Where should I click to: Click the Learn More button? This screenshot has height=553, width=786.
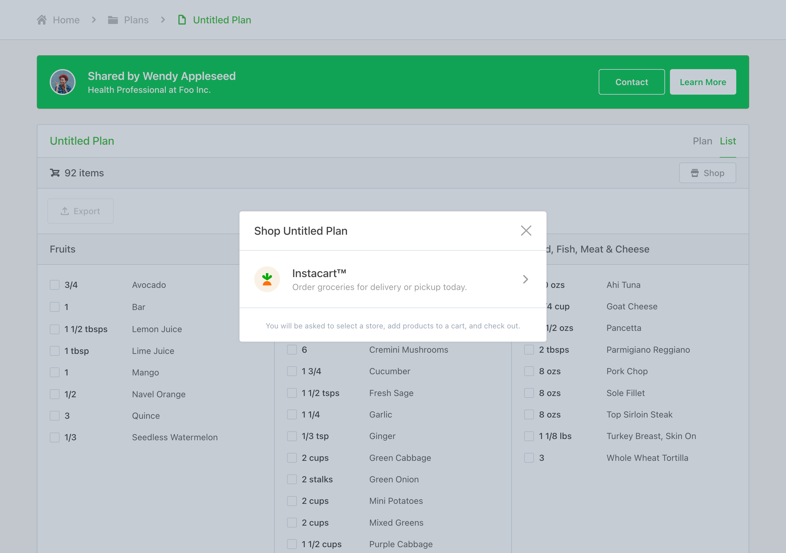702,82
